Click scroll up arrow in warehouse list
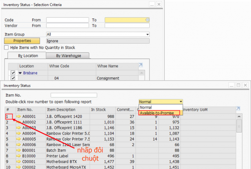251x169 pixels. click(142, 73)
